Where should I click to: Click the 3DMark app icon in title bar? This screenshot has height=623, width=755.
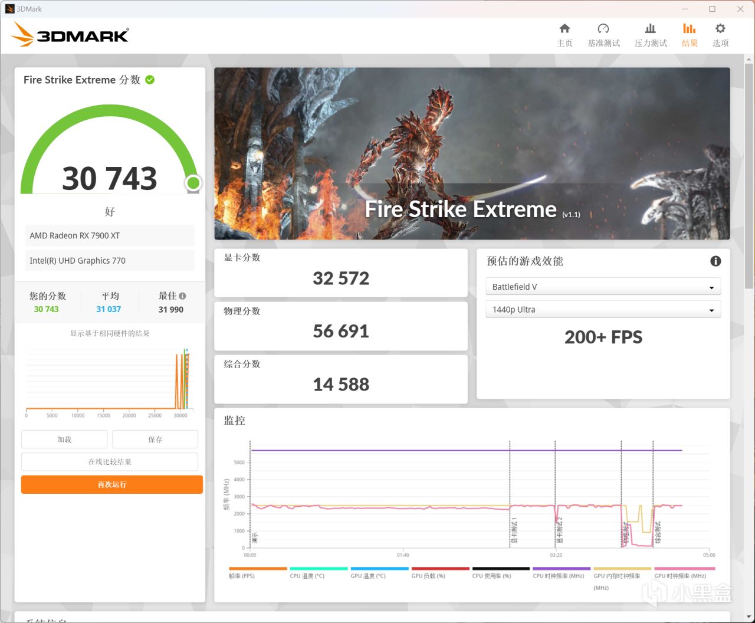pyautogui.click(x=9, y=9)
